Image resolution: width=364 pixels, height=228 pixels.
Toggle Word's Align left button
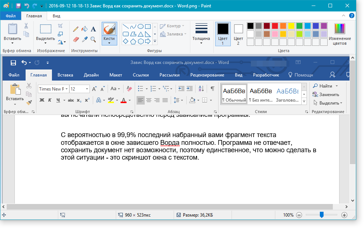[141, 100]
